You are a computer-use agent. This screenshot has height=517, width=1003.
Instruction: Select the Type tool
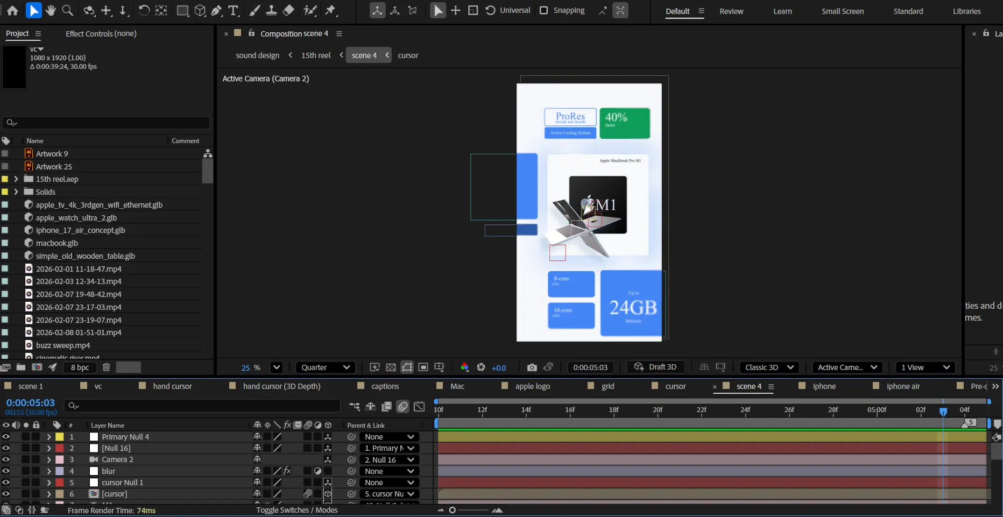[233, 10]
